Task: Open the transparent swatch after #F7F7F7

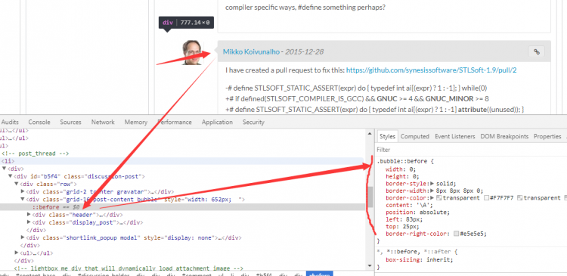Action: point(519,198)
